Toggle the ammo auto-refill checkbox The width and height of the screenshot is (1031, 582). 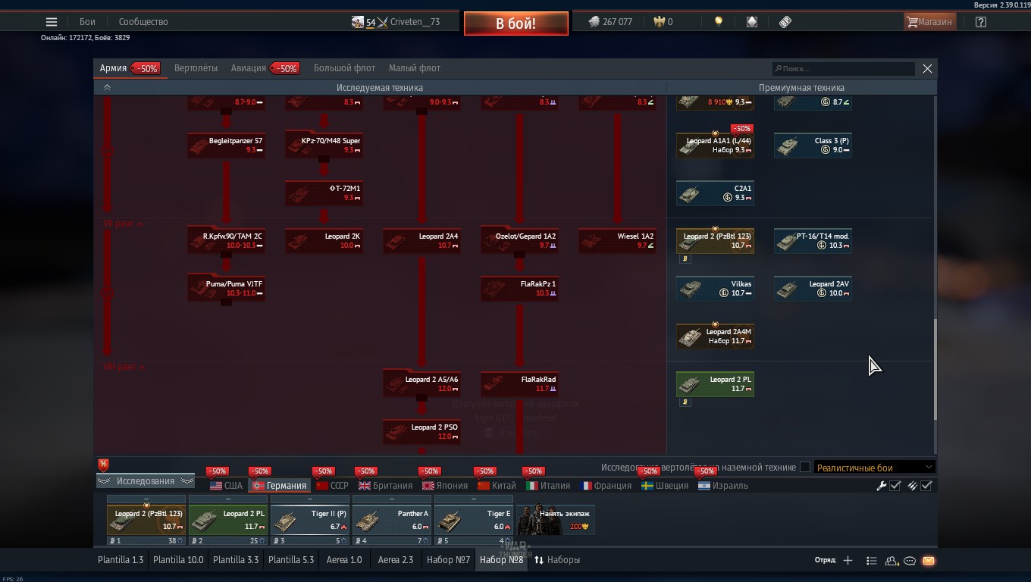coord(926,486)
